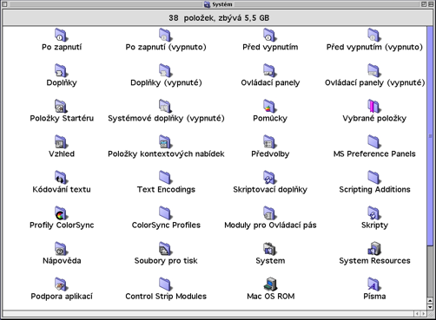Click the Systém title bar folder icon
This screenshot has height=320, width=436.
pos(207,4)
